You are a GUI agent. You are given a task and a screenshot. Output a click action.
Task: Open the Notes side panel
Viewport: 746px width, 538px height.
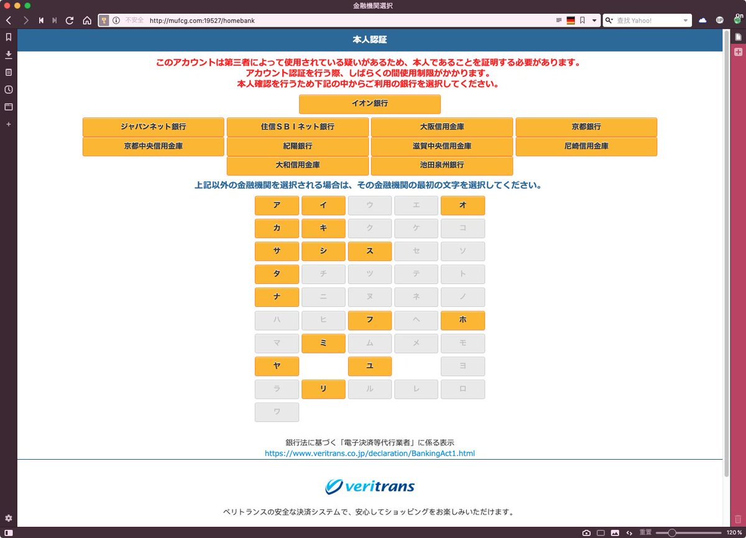pos(9,72)
